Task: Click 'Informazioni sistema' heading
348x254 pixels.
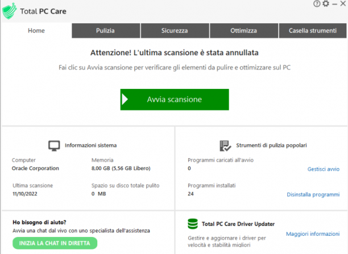Action: [x=90, y=145]
